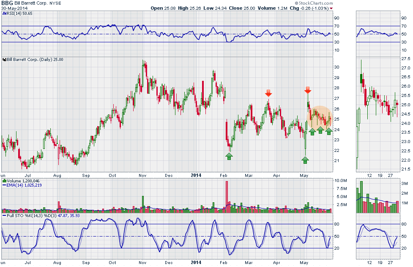413x267 pixels.
Task: Click the 7.5M label on the volume axis
Action: [342, 188]
